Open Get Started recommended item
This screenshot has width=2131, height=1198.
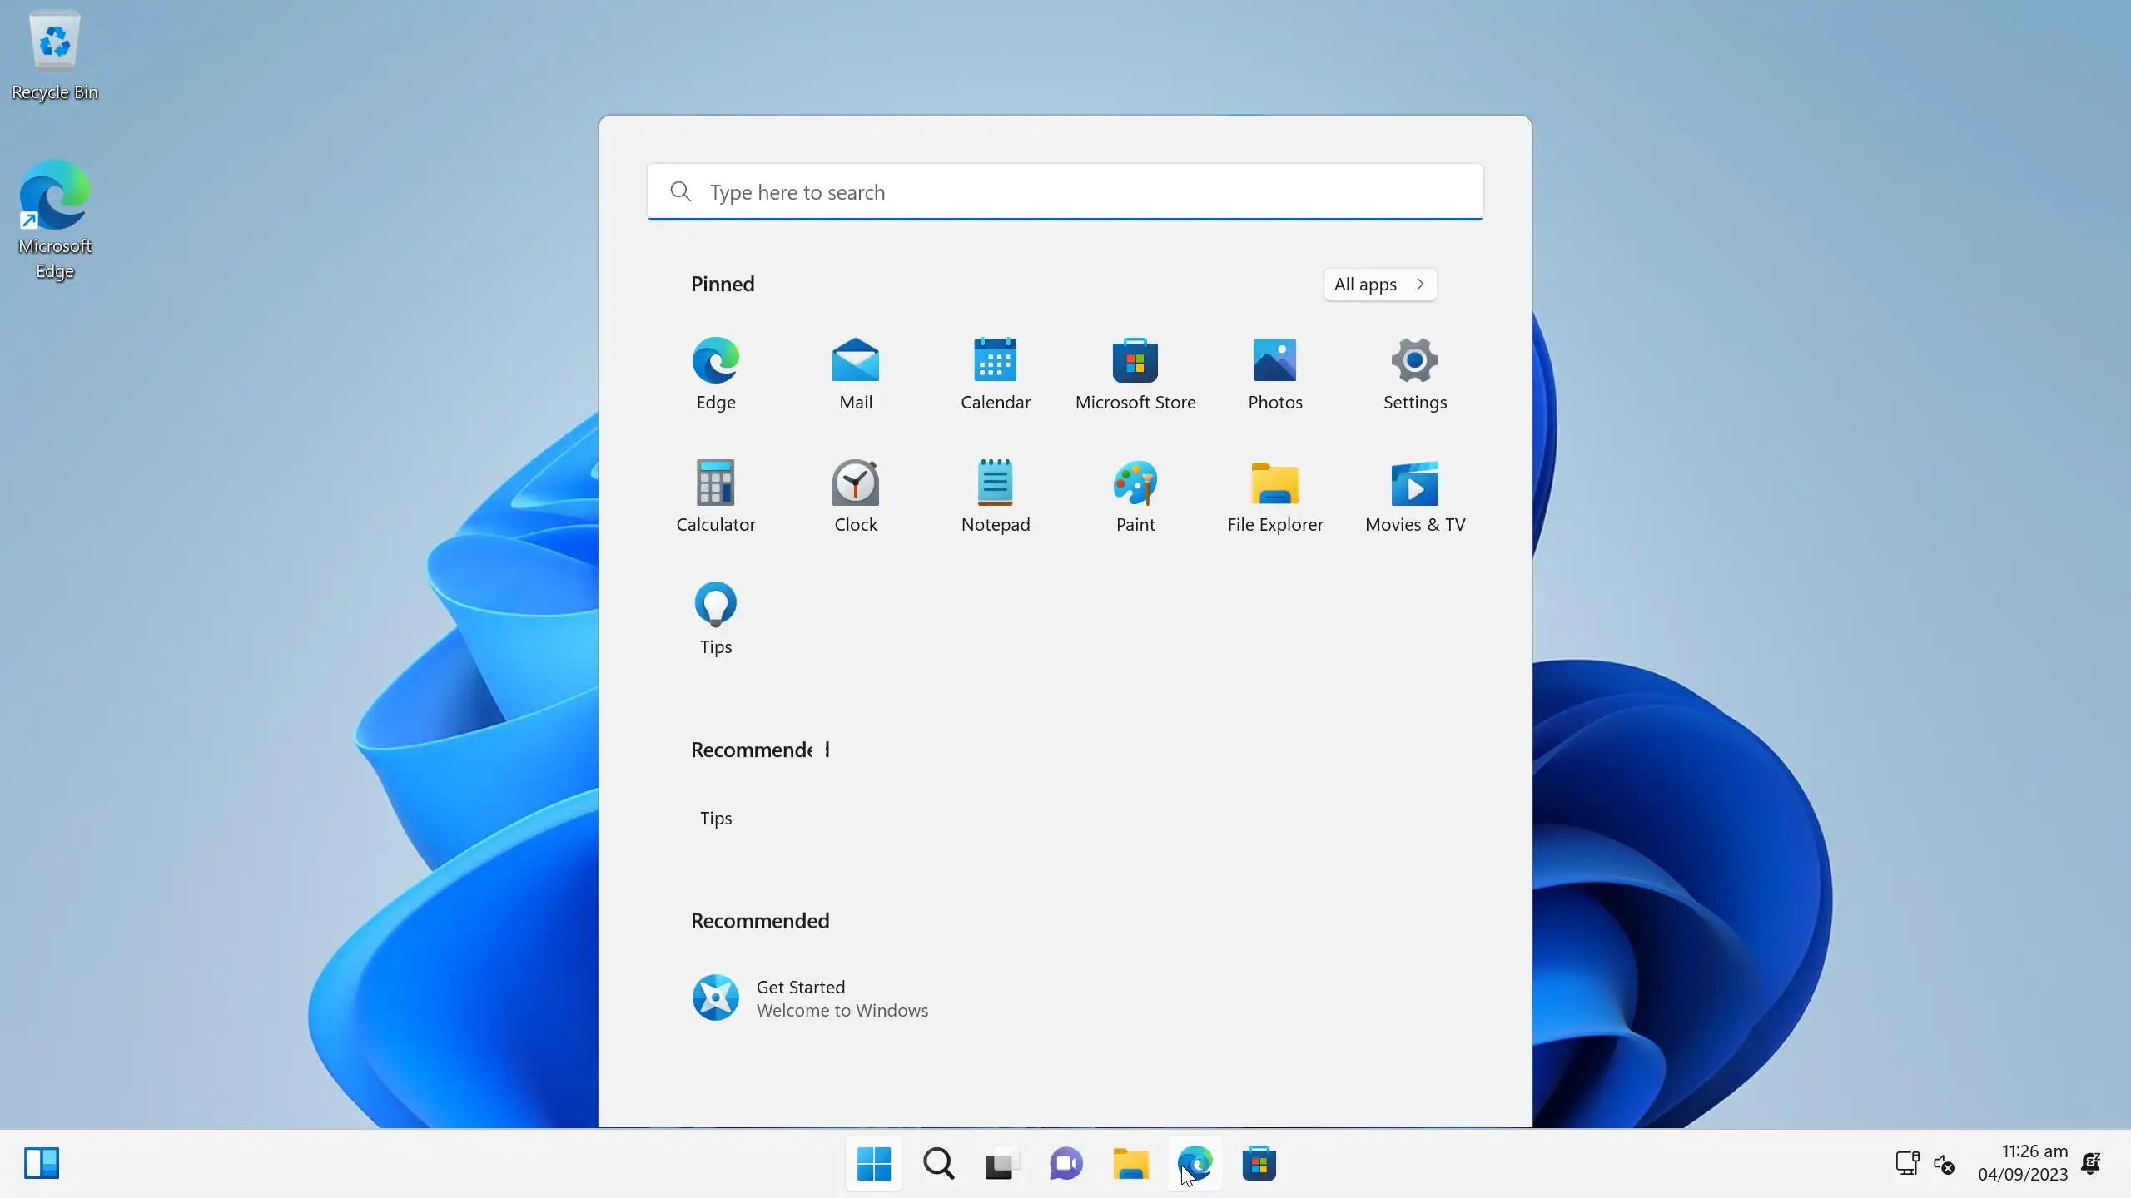[809, 998]
